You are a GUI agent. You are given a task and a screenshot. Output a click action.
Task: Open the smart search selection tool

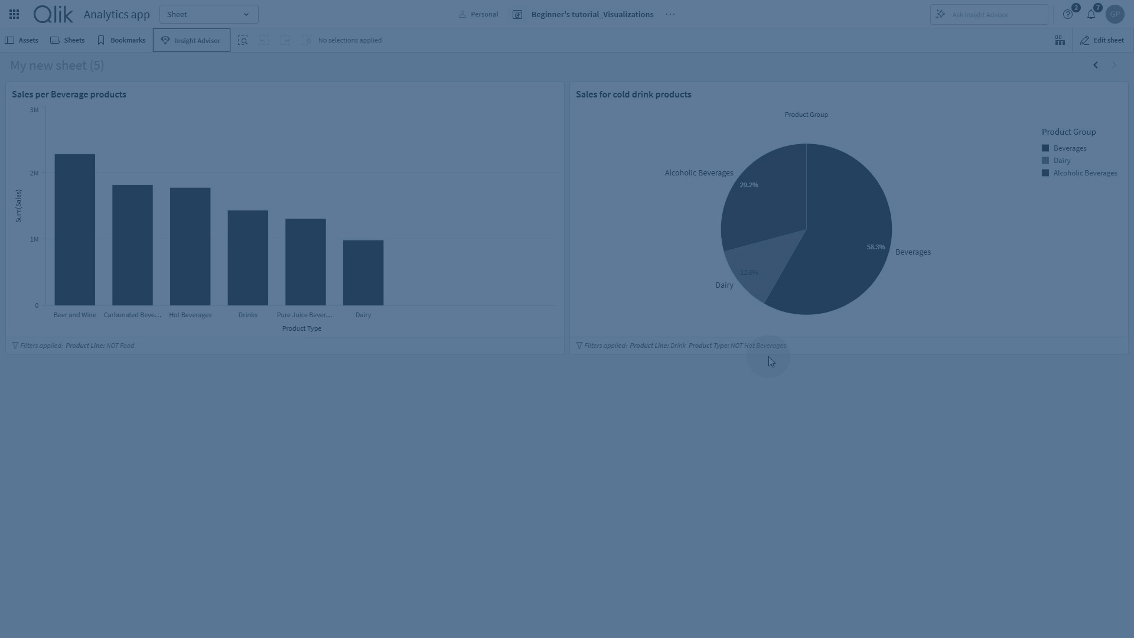pos(243,40)
